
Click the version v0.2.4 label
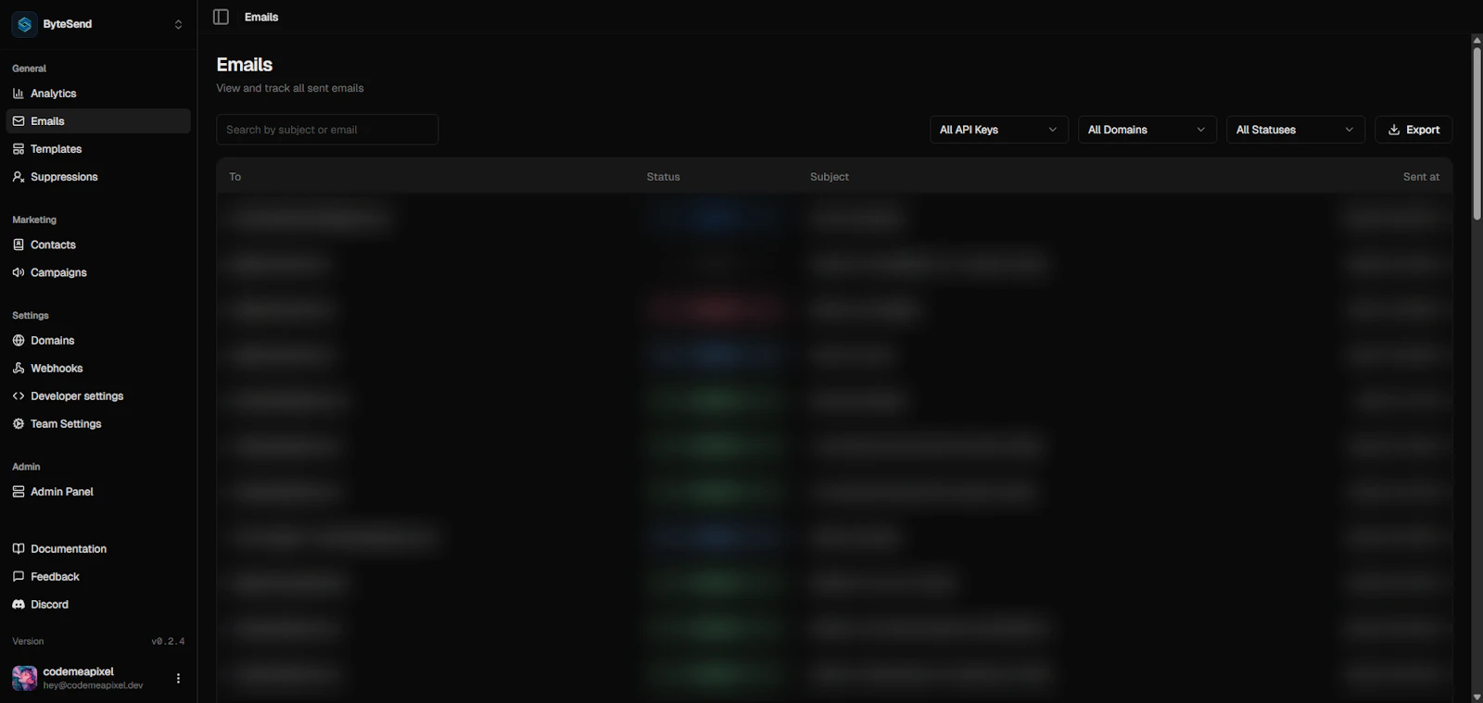(168, 641)
